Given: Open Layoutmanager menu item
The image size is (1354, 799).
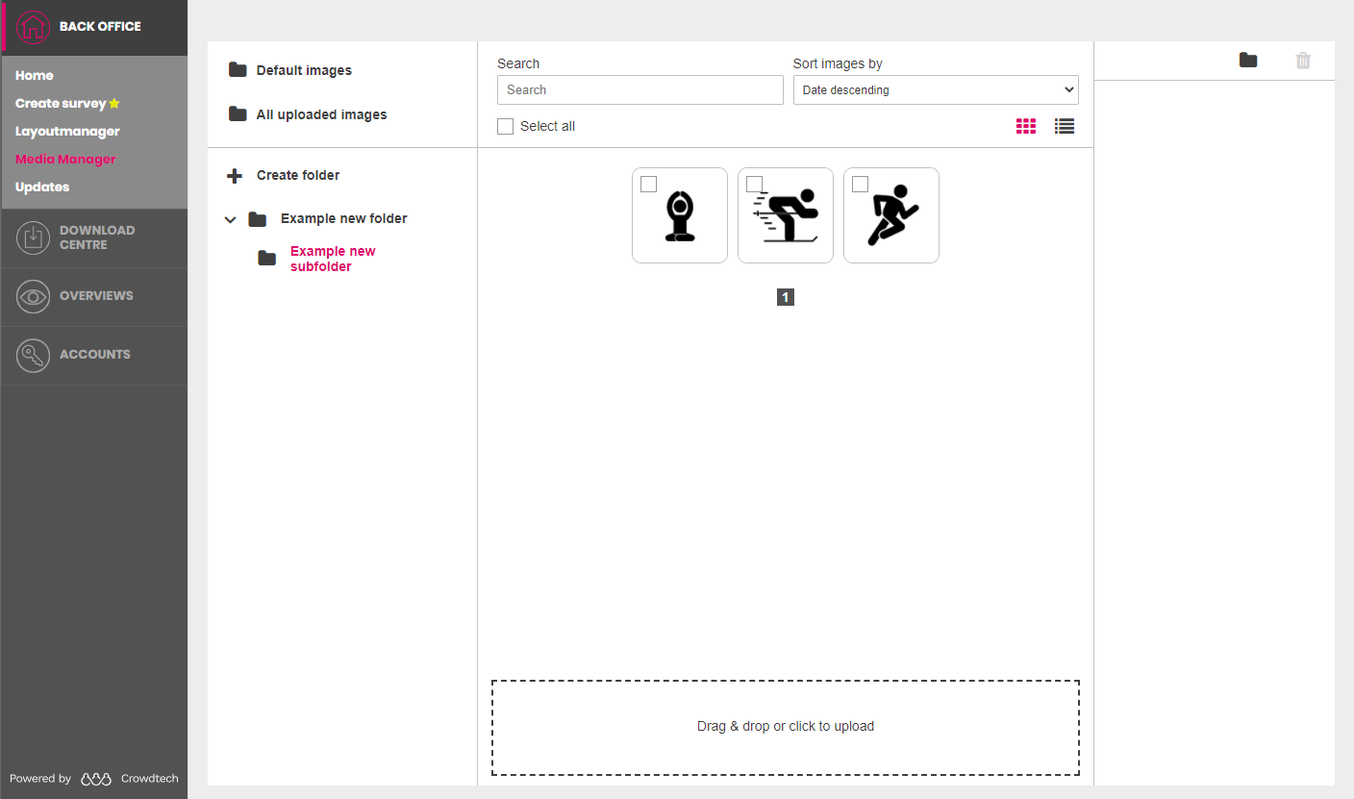Looking at the screenshot, I should point(67,131).
